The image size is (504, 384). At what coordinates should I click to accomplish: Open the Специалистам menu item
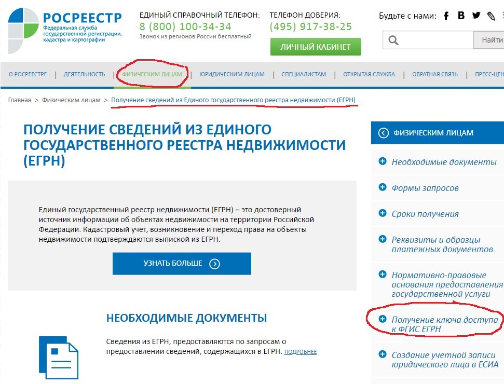304,74
